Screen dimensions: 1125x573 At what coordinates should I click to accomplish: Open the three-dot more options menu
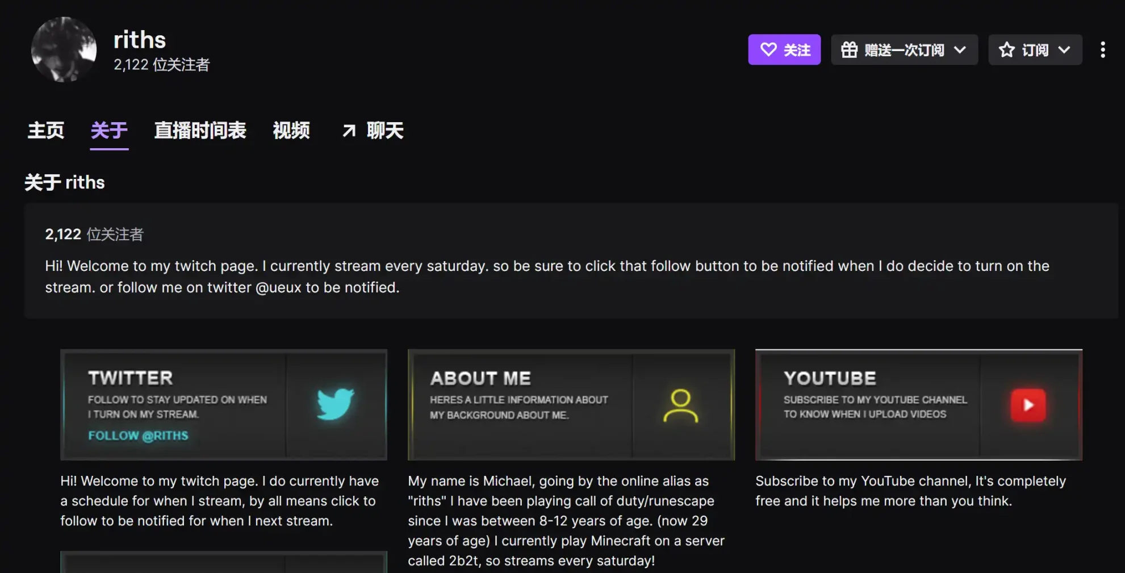pos(1103,50)
